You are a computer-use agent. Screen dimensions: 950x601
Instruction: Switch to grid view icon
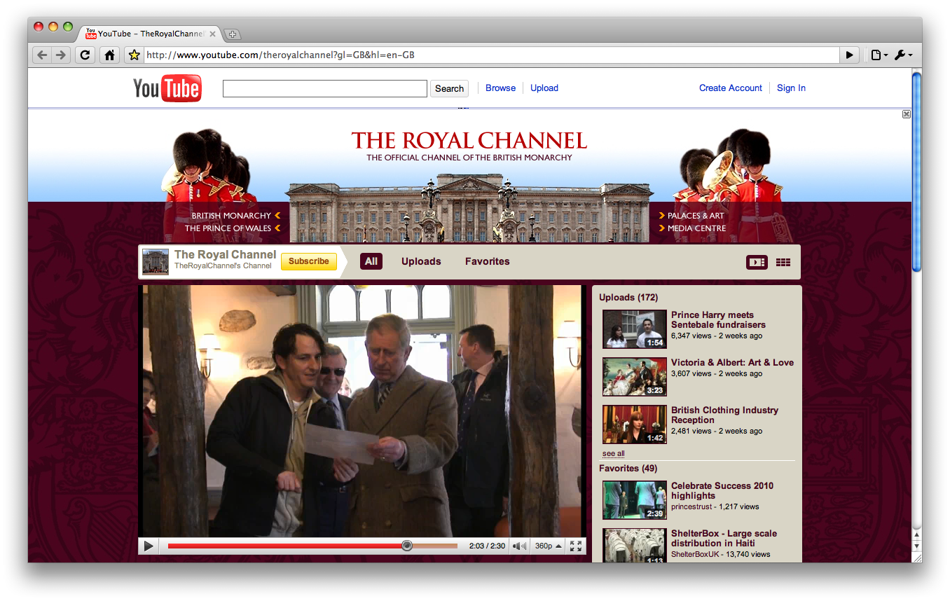783,262
